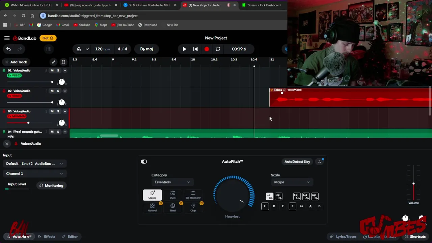Click the automation icon beside Add Track
The image size is (432, 243).
(53, 62)
